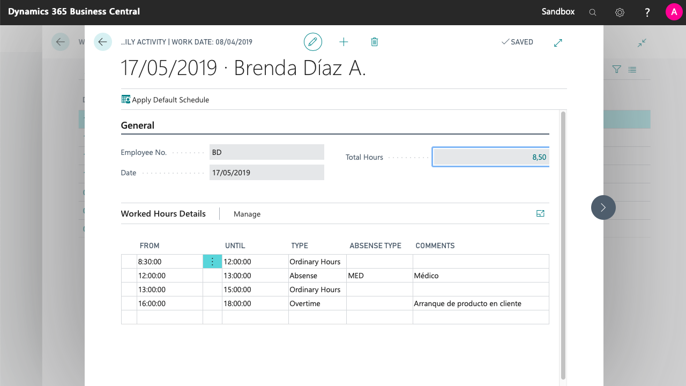Pop out Worked Hours Details to new window

[540, 213]
